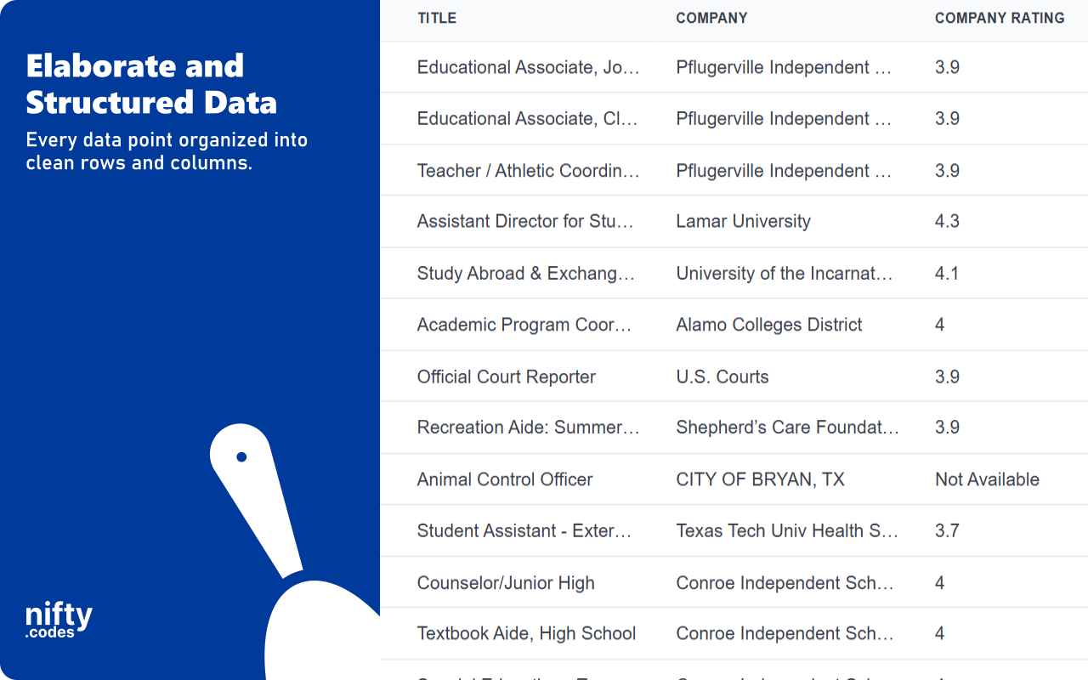Select the 4.3 rating for Lamar University
This screenshot has width=1088, height=680.
(947, 221)
